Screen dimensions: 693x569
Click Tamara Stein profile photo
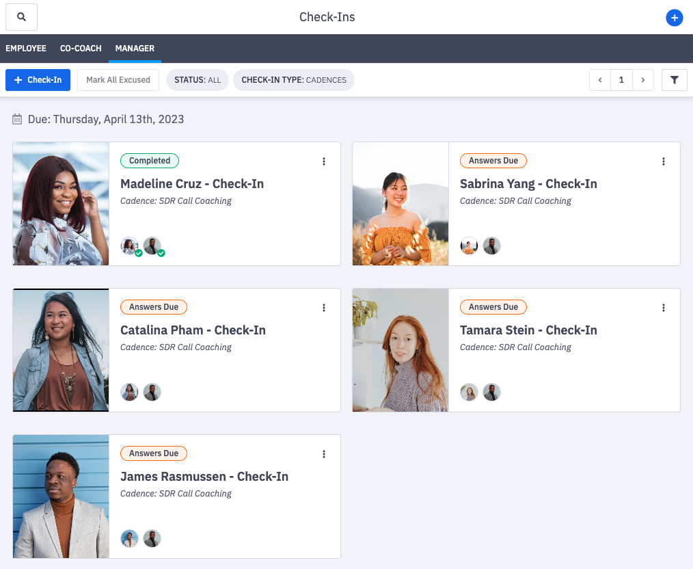(400, 350)
